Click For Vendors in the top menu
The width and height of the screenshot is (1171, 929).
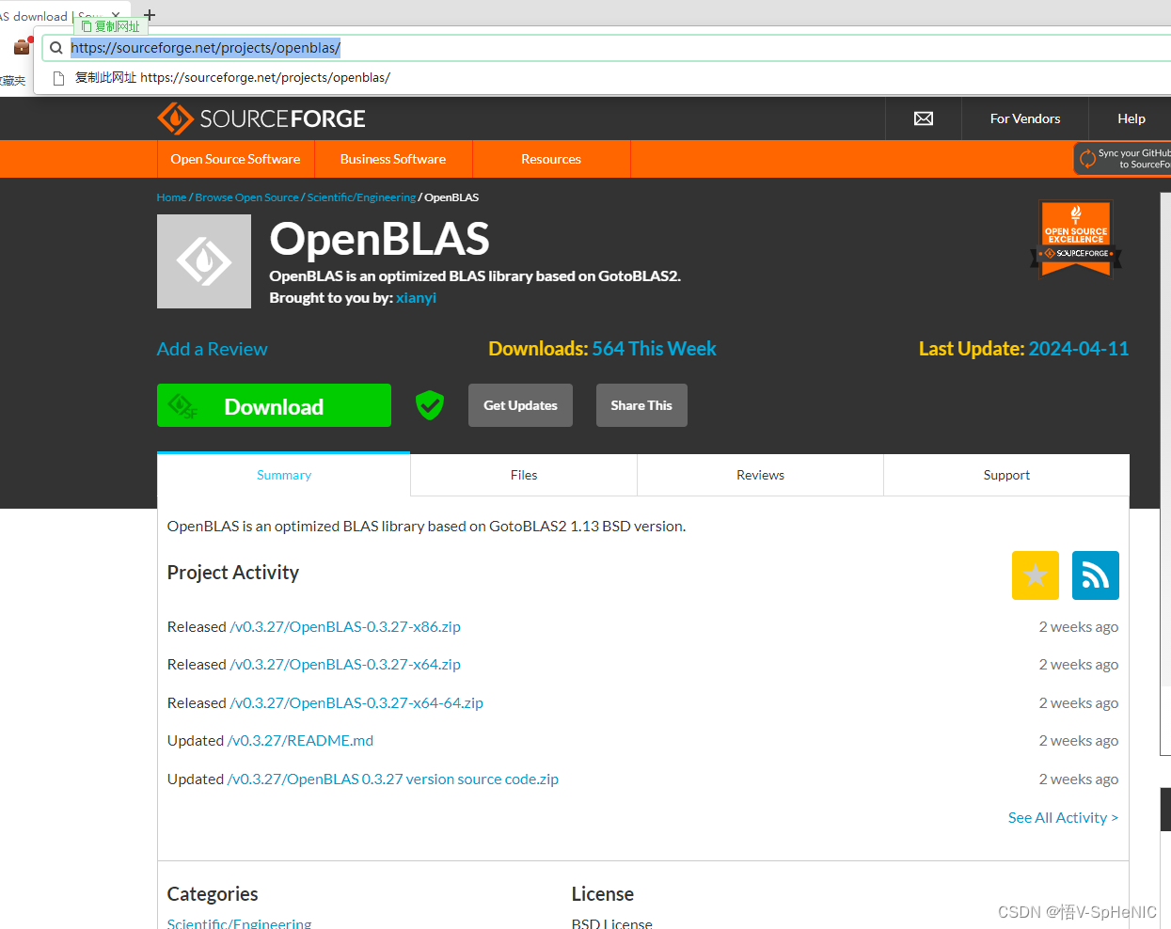(1024, 118)
